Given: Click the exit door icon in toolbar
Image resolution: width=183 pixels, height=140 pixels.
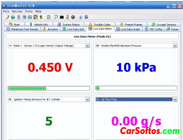Looking at the screenshot, I should click(86, 17).
